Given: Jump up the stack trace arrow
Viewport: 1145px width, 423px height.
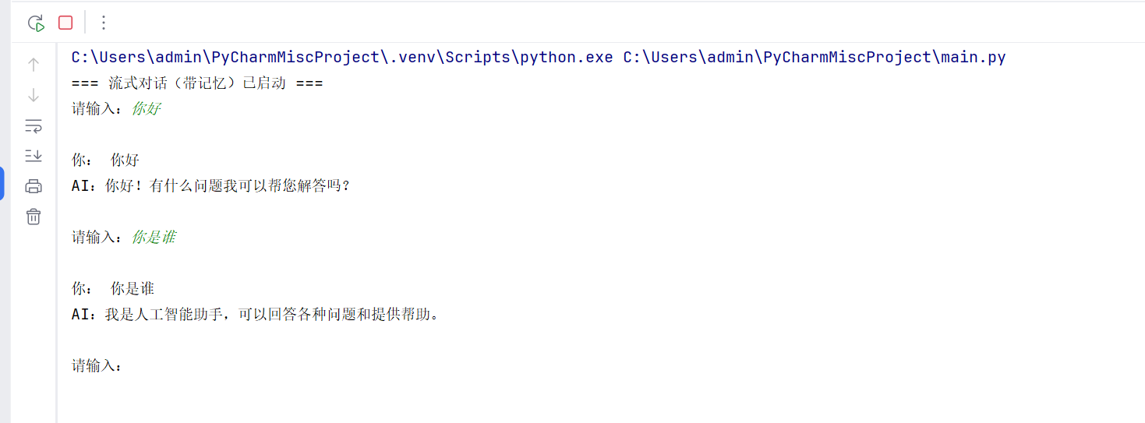Looking at the screenshot, I should tap(34, 65).
